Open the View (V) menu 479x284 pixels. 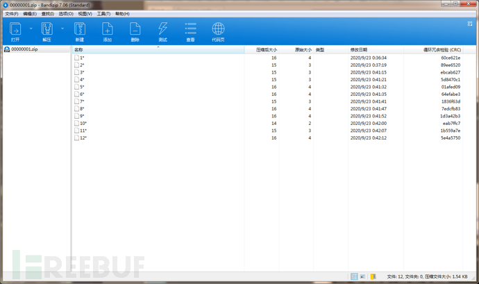click(85, 14)
